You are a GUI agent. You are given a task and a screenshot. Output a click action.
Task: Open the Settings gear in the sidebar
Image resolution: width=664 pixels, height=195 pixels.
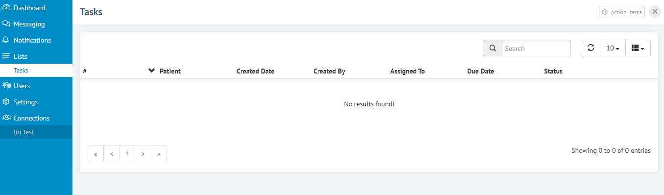tap(6, 102)
